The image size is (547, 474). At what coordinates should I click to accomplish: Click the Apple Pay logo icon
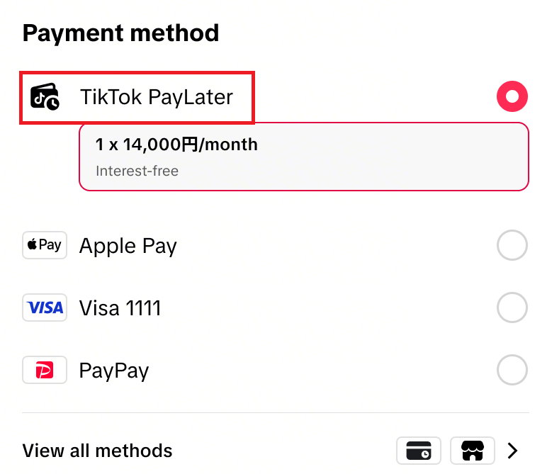coord(45,245)
